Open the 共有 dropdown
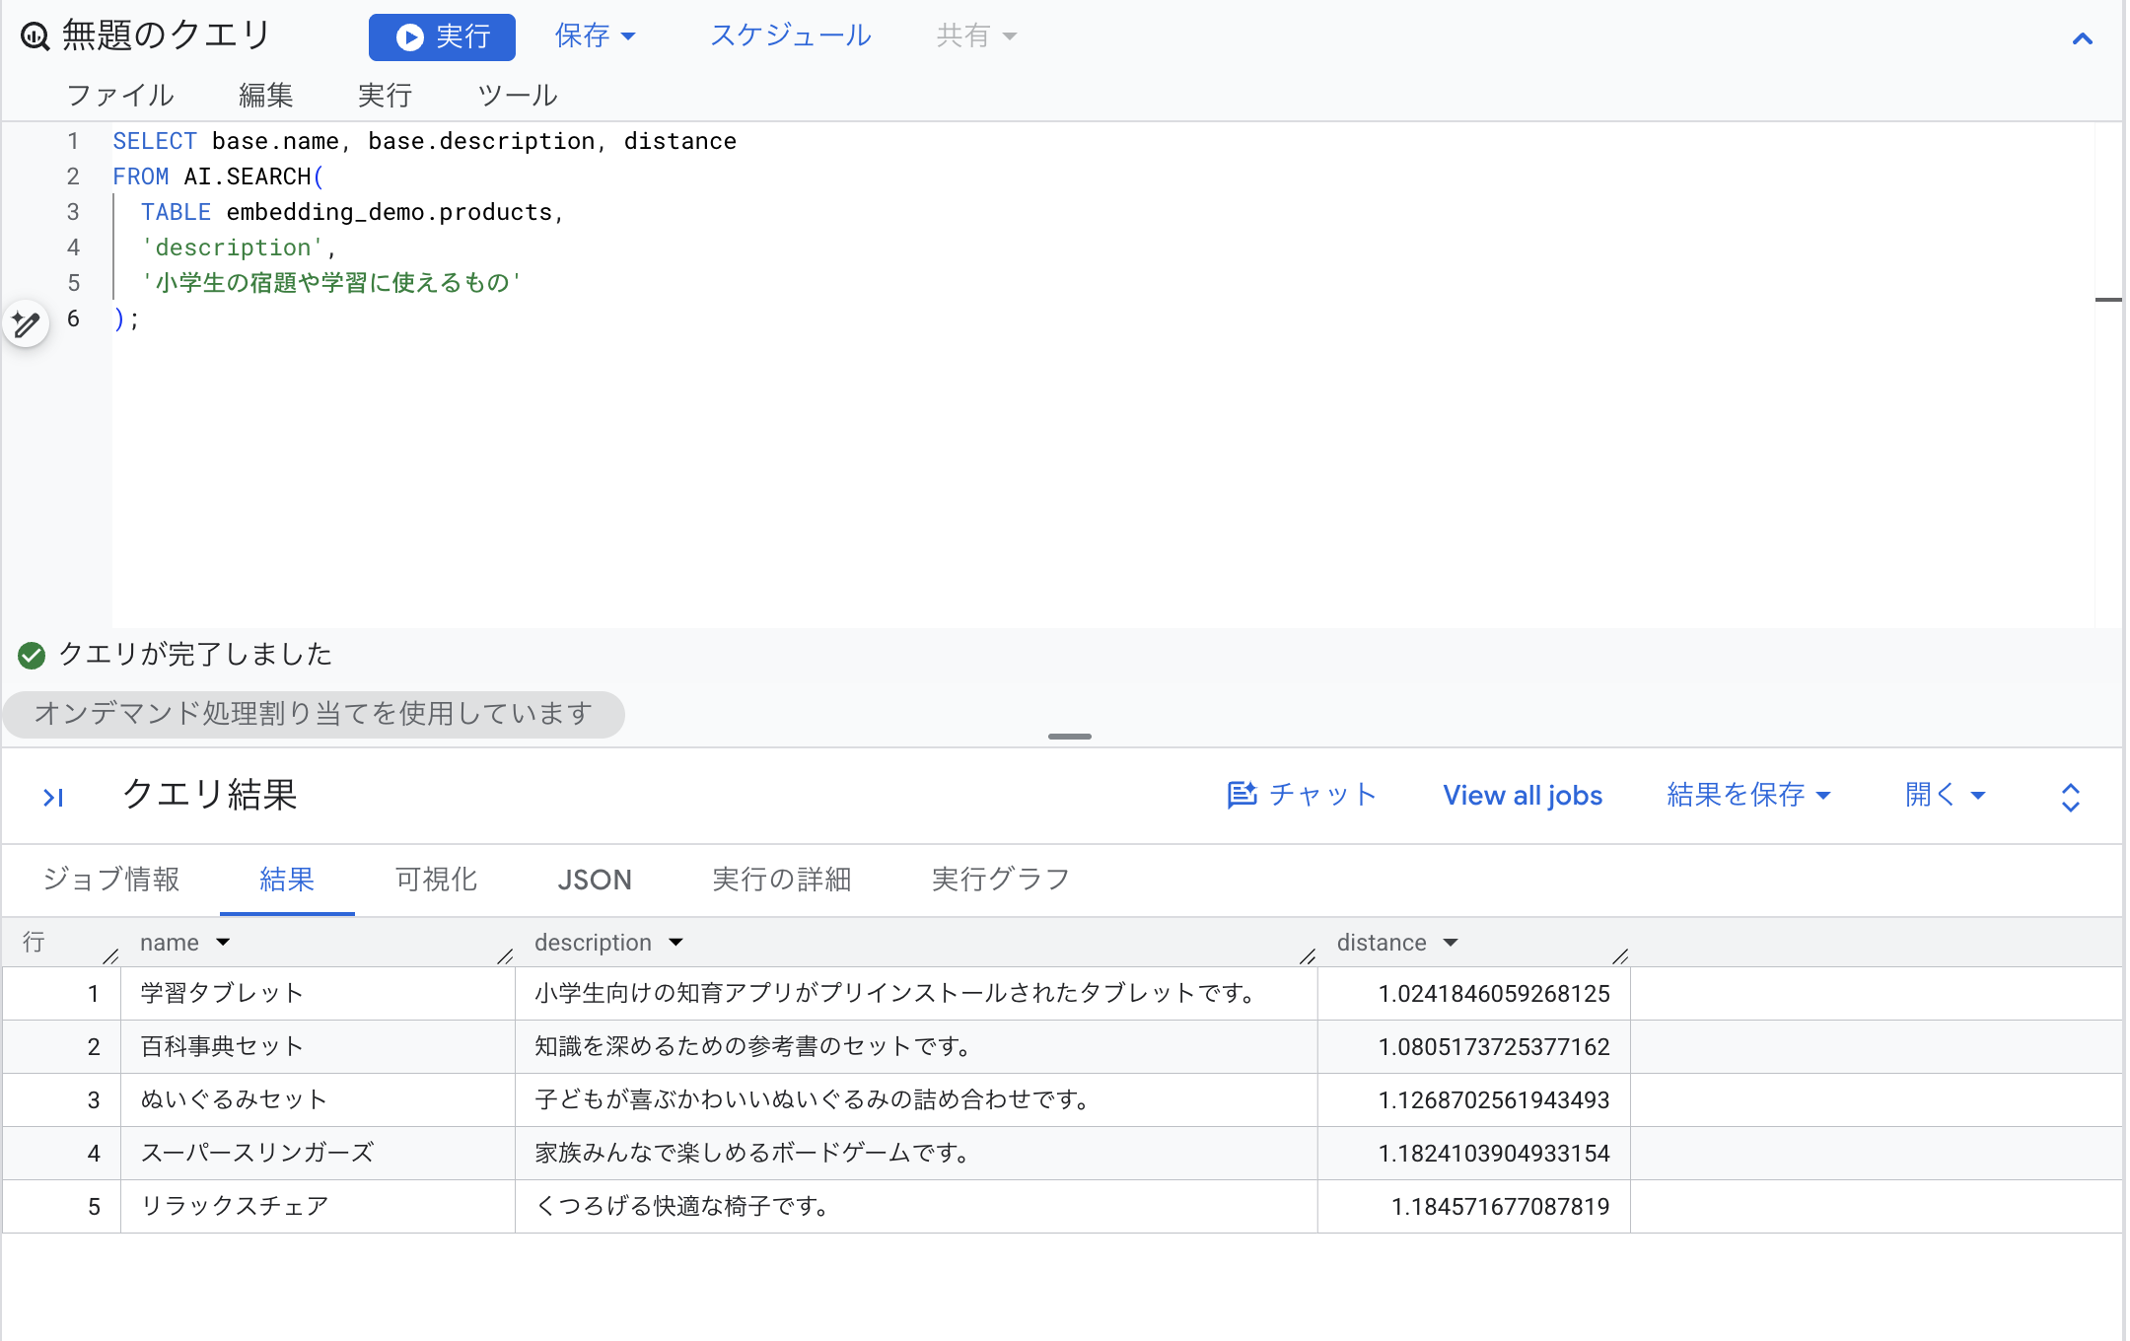Screen dimensions: 2130x1341 975,36
